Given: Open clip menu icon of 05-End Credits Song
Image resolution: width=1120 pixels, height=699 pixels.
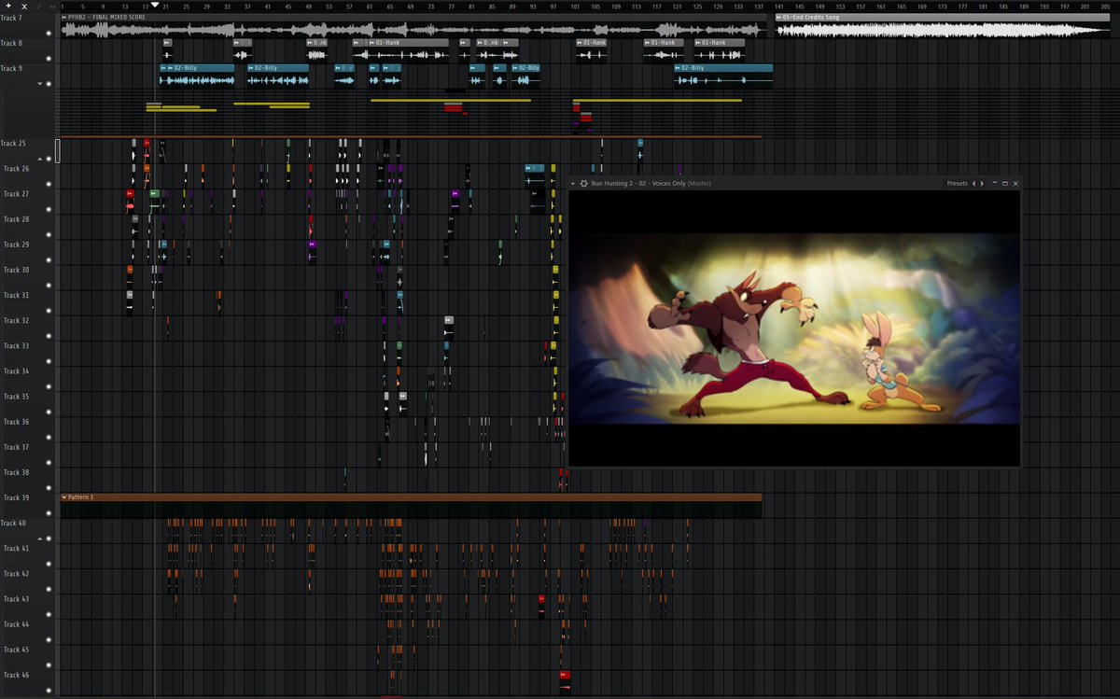Looking at the screenshot, I should (779, 18).
